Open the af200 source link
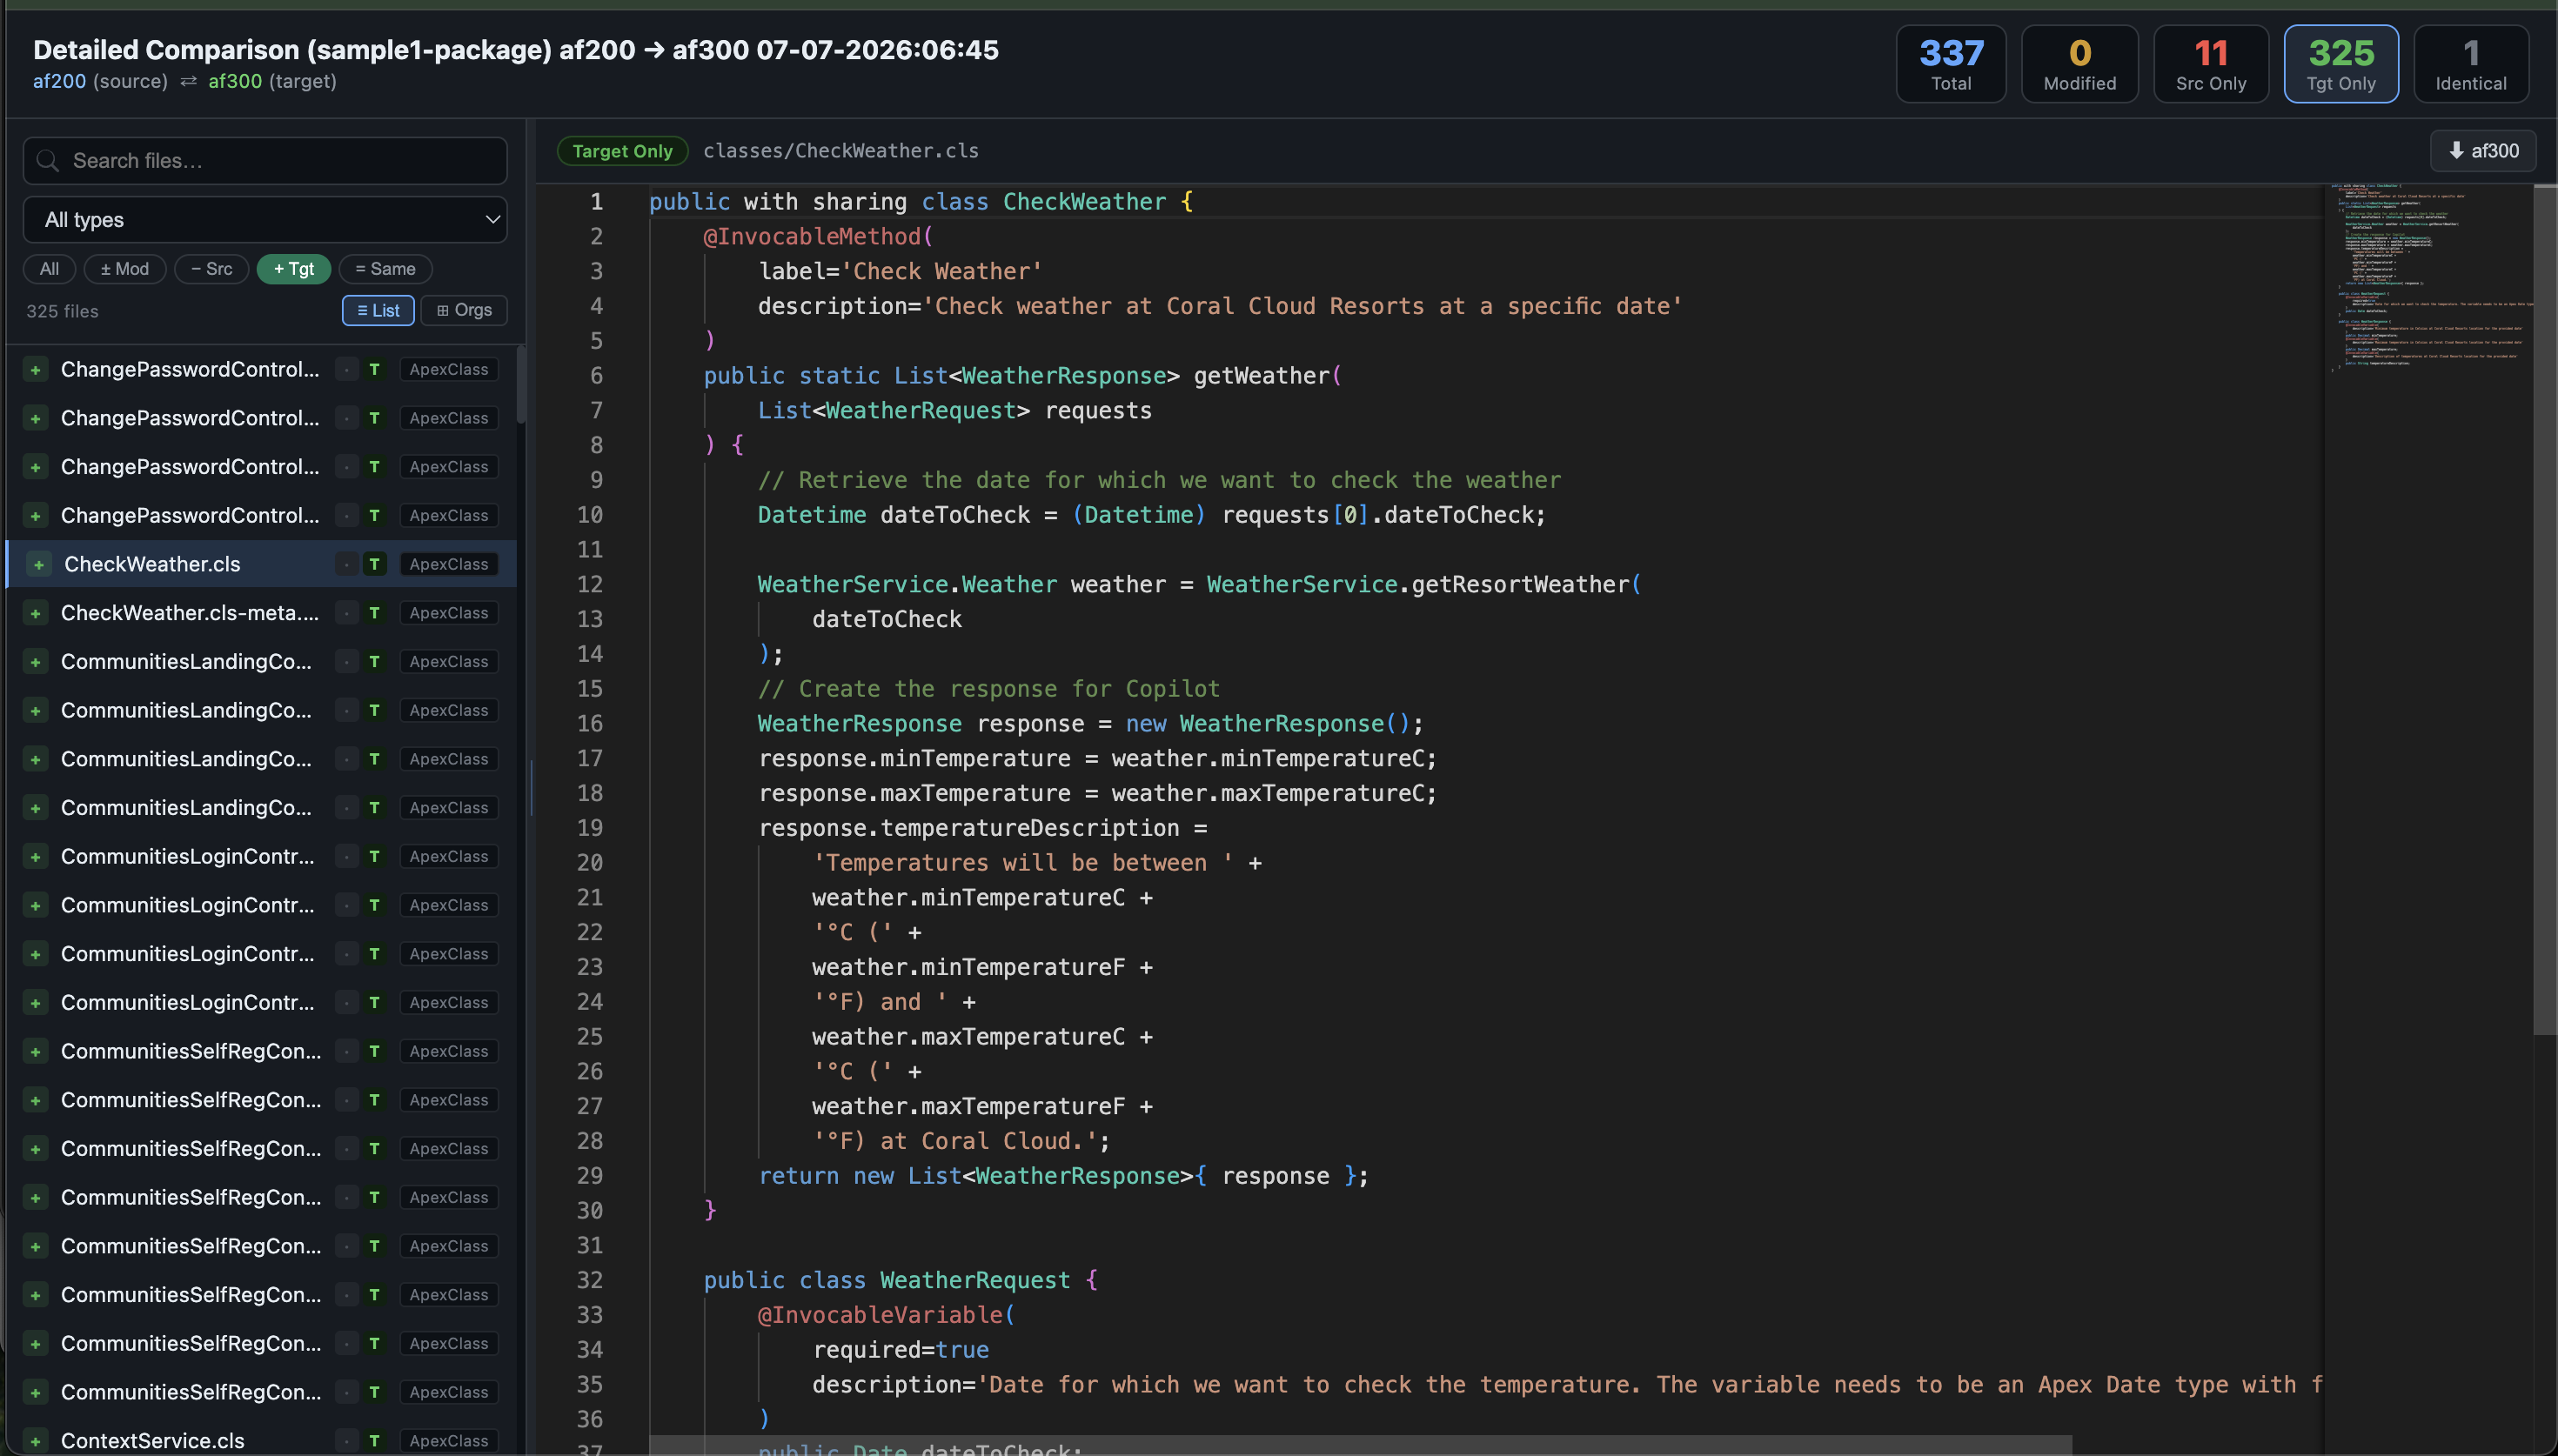 (x=59, y=82)
